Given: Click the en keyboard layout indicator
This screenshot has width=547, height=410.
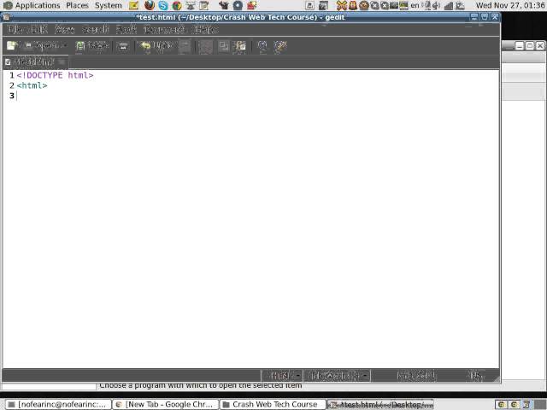Looking at the screenshot, I should (415, 5).
